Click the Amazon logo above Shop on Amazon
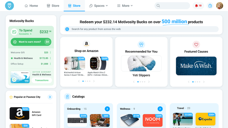This screenshot has height=128, width=228. 86,44
